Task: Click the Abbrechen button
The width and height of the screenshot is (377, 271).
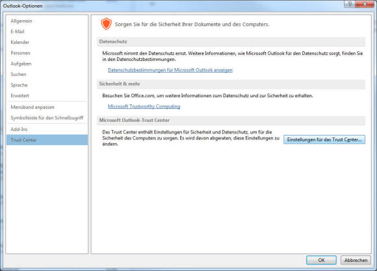Action: tap(356, 260)
